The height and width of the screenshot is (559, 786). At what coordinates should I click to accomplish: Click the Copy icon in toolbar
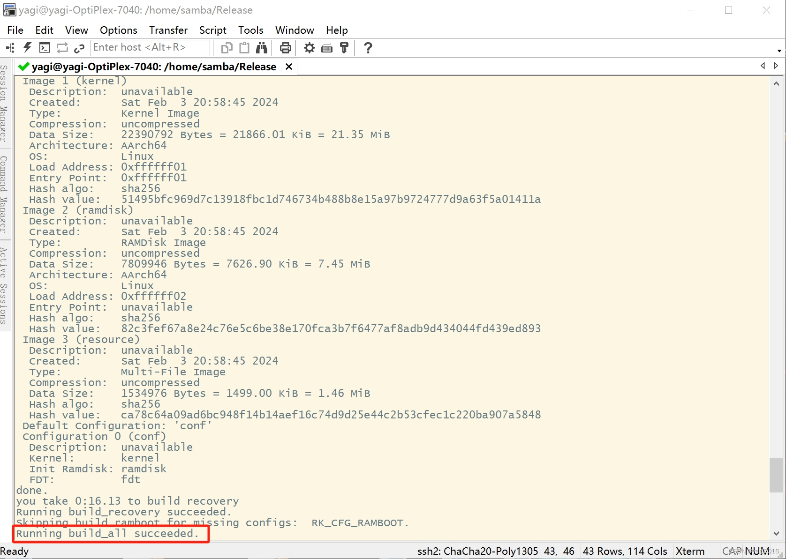tap(227, 48)
